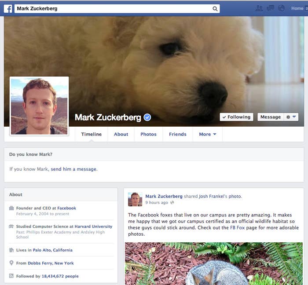Open the gear settings dropdown
Screen dimensions: 308x285
point(291,117)
